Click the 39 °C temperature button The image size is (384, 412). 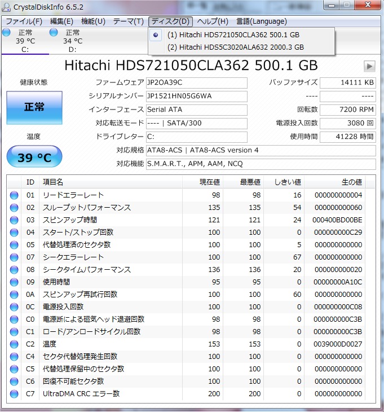tap(34, 156)
